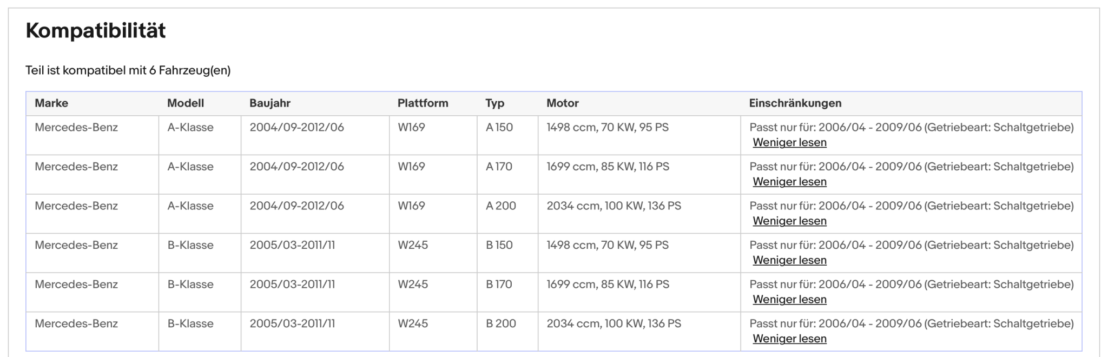Screen dimensions: 1108x357
Task: Click 'Weniger lesen' in the A 150 row
Action: 789,143
